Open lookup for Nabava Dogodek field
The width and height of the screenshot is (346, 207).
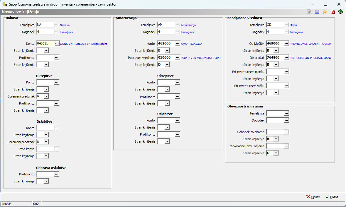tap(57, 32)
